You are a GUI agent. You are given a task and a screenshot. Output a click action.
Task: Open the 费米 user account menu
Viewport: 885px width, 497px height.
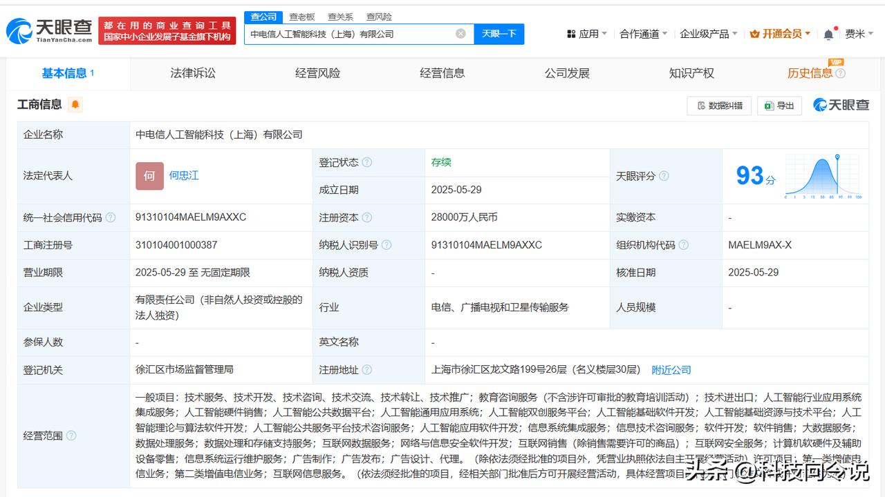[858, 34]
